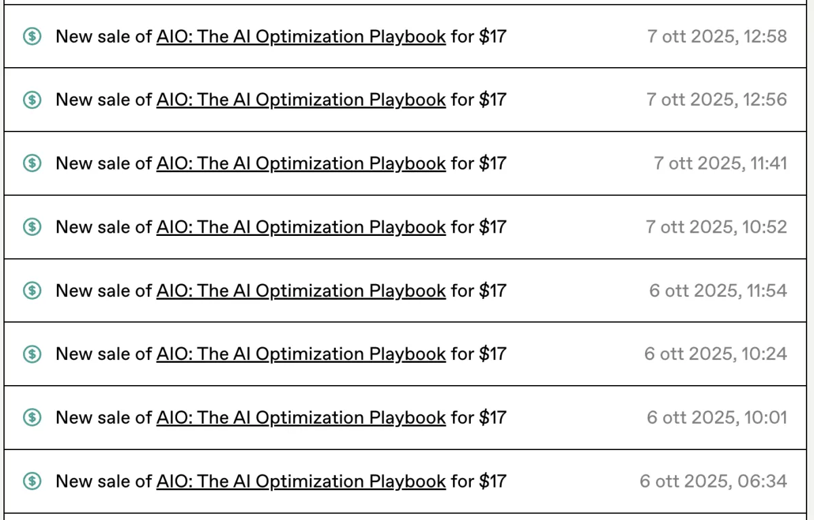Image resolution: width=814 pixels, height=520 pixels.
Task: Click the dollar icon for 7 ott 10:52 sale
Action: point(32,227)
